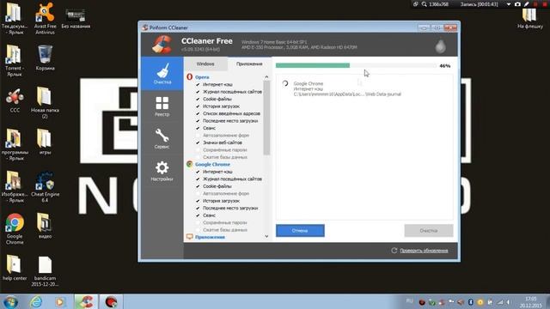This screenshot has width=550, height=309.
Task: Toggle Google Chrome История загрузок checkbox
Action: point(198,201)
